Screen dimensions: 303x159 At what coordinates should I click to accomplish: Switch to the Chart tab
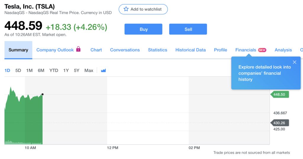click(x=96, y=50)
